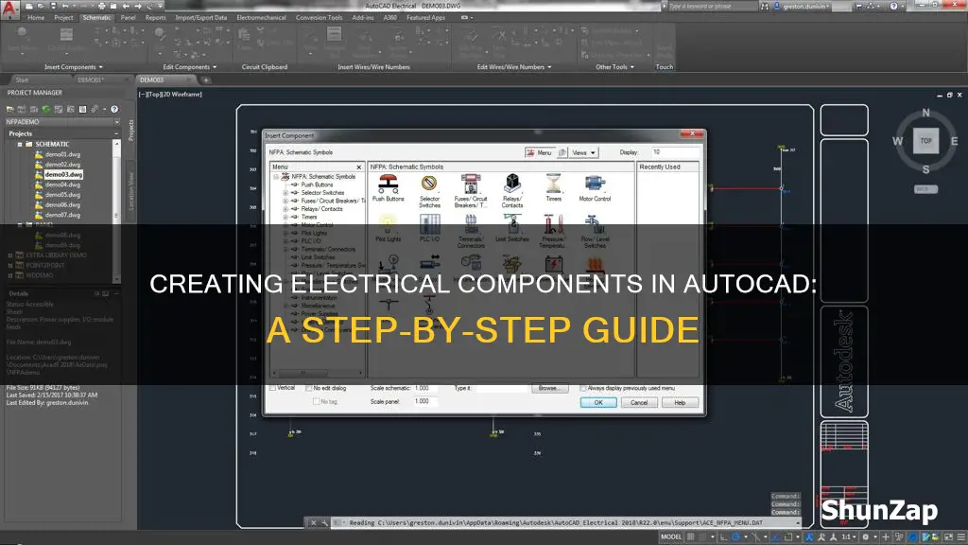Click the TOP face of the ViewCube
The width and height of the screenshot is (968, 545).
point(925,141)
